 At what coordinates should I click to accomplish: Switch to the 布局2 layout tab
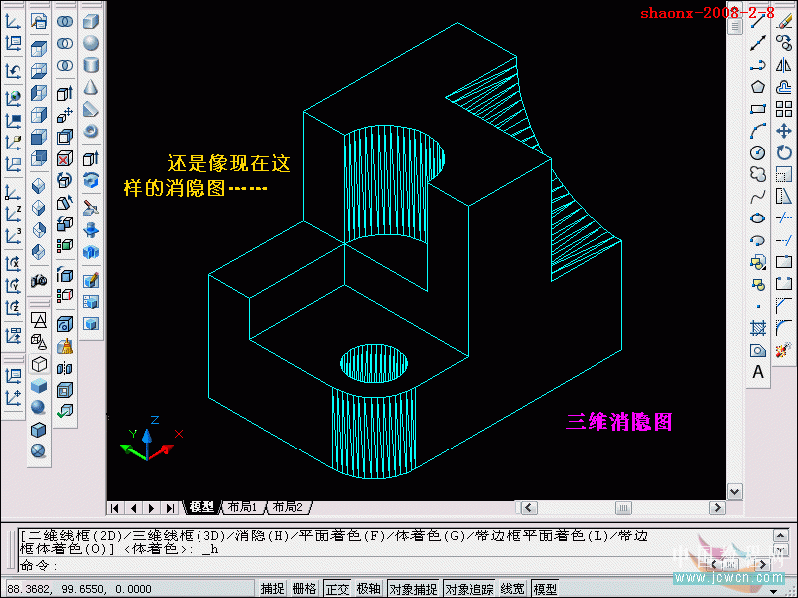(x=288, y=507)
